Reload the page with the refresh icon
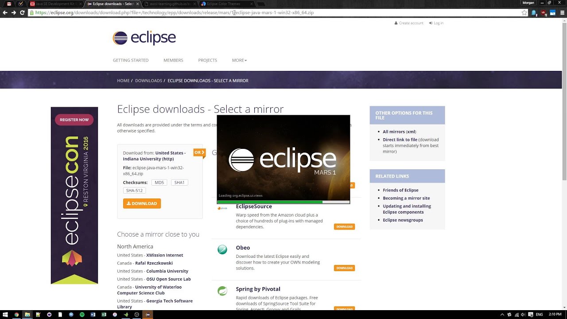567x319 pixels. (x=22, y=12)
